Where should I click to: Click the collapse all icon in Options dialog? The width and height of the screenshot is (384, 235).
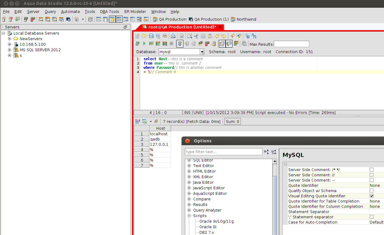click(274, 152)
